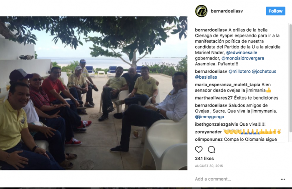The width and height of the screenshot is (292, 189).
Task: Focus the Add a comment field
Action: tap(237, 179)
